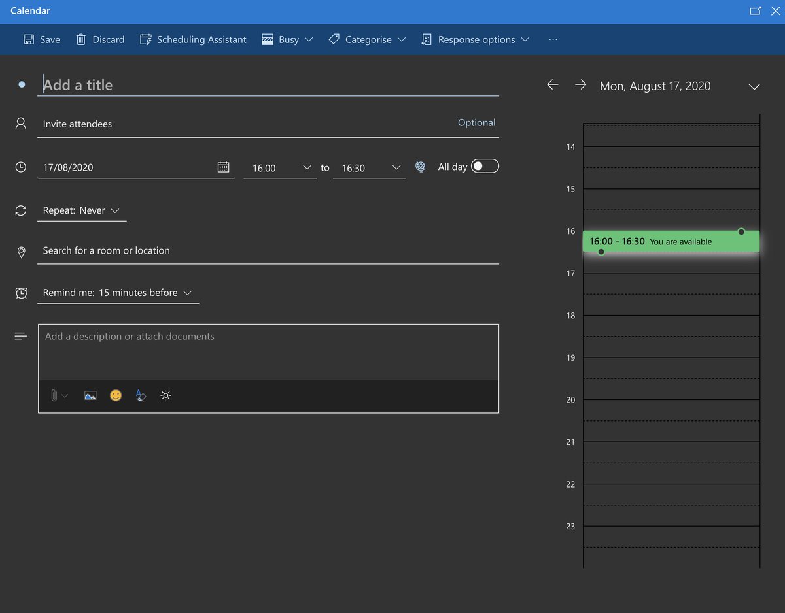Viewport: 785px width, 613px height.
Task: Open the Repeat: Never dropdown
Action: [81, 210]
